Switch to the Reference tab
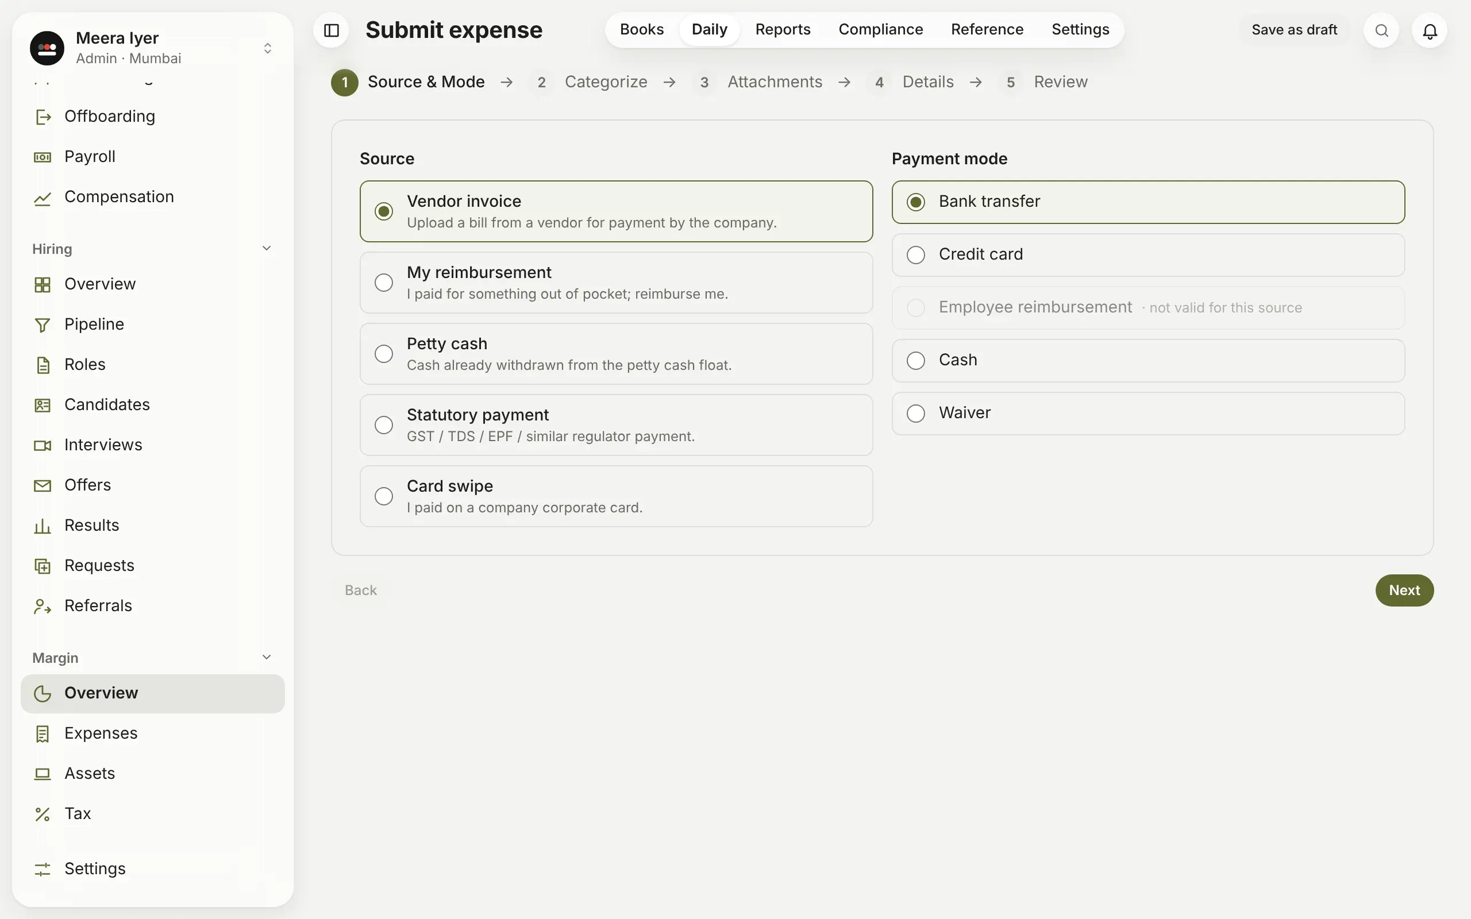Image resolution: width=1471 pixels, height=919 pixels. [x=987, y=30]
